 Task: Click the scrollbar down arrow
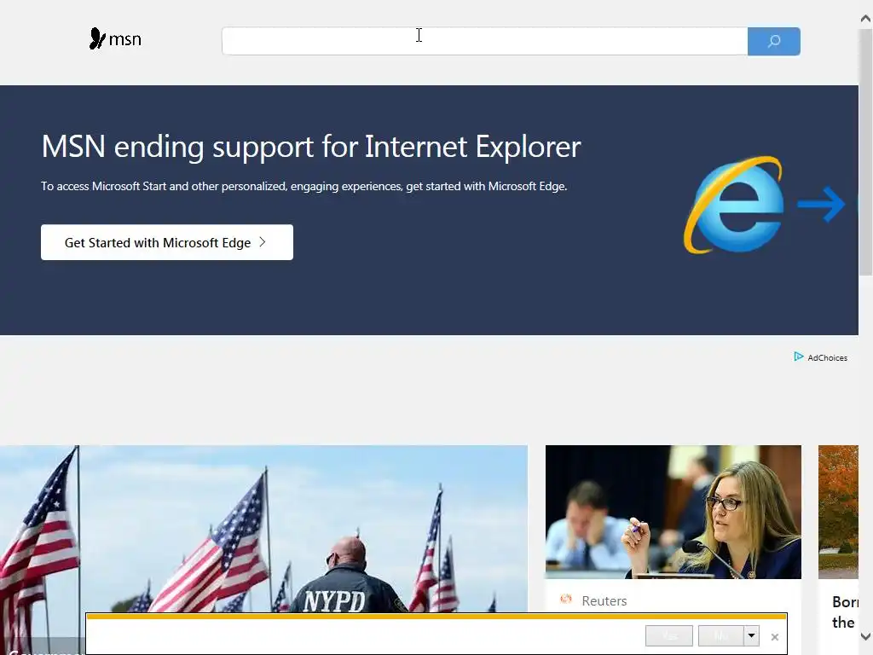pyautogui.click(x=866, y=636)
